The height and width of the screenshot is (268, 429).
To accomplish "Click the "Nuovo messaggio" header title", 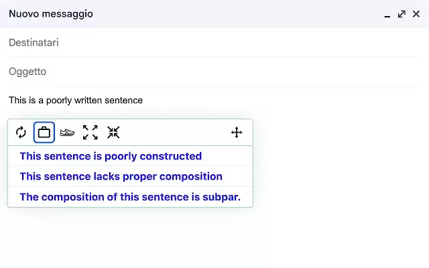I will pyautogui.click(x=51, y=13).
